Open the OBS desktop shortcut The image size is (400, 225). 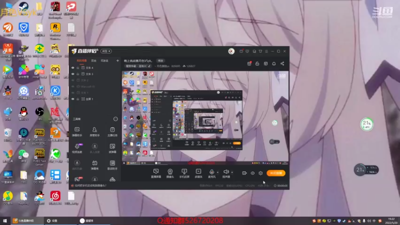pyautogui.click(x=39, y=114)
